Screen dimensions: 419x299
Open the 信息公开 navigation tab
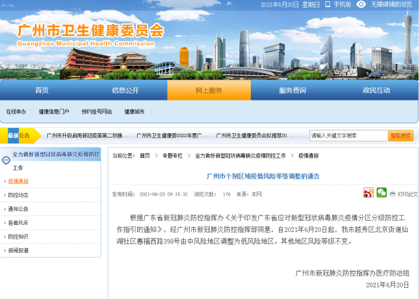coord(125,90)
